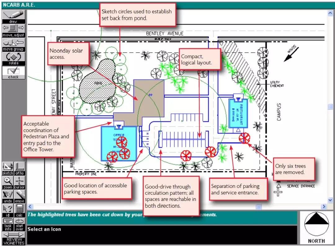Screen dimensions: 335x247
Task: Open the calc calculator
Action: click(20, 210)
